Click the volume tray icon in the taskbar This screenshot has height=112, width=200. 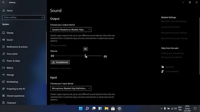coord(176,109)
